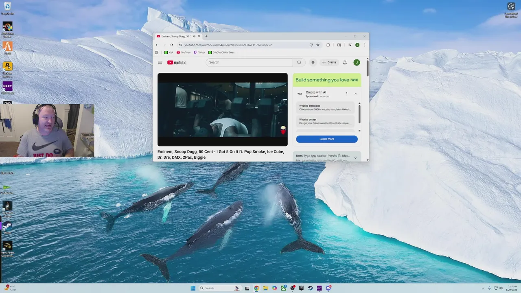Bookmark this page with the star icon
Image resolution: width=521 pixels, height=293 pixels.
(318, 45)
